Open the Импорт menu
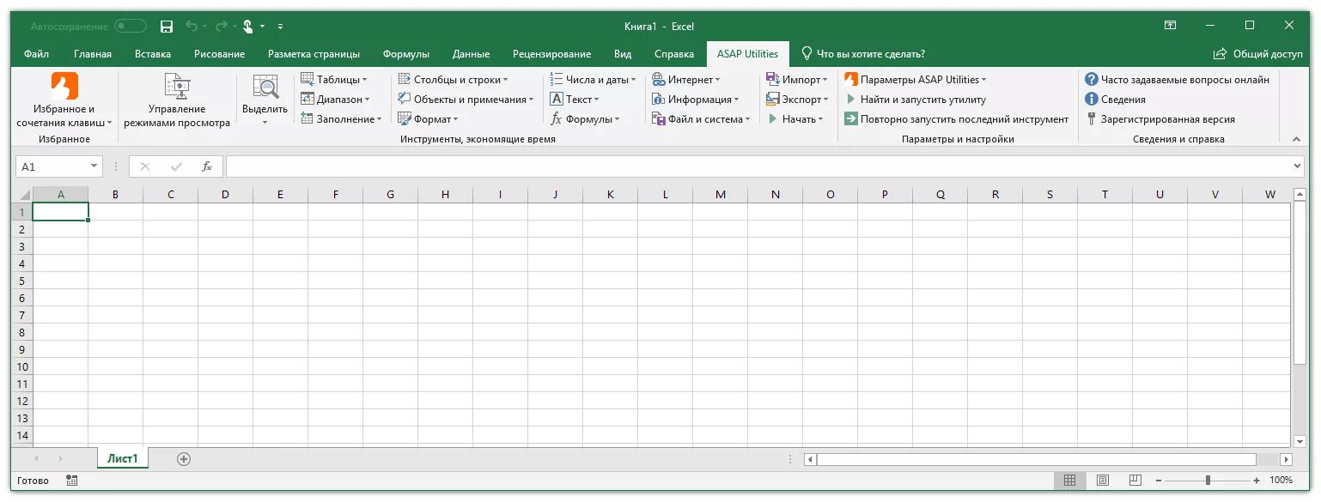 [x=797, y=80]
